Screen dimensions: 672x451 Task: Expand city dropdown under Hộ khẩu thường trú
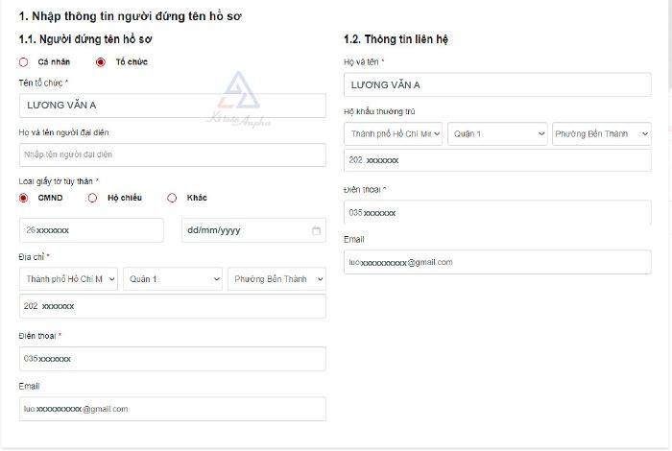pos(395,133)
